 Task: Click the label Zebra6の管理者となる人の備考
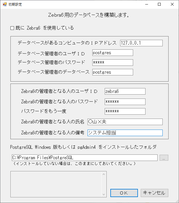pos(53,133)
